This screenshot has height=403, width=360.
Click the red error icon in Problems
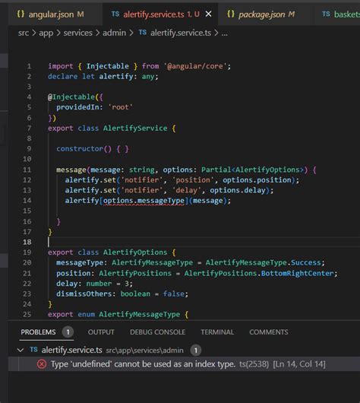point(42,364)
